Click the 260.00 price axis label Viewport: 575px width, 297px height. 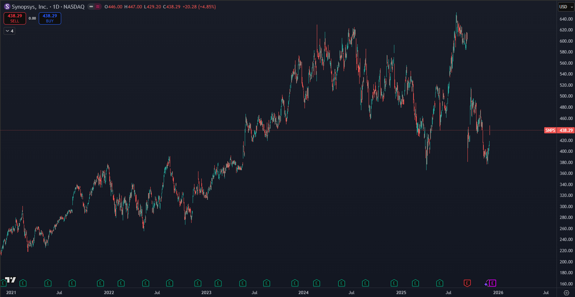[x=566, y=229]
